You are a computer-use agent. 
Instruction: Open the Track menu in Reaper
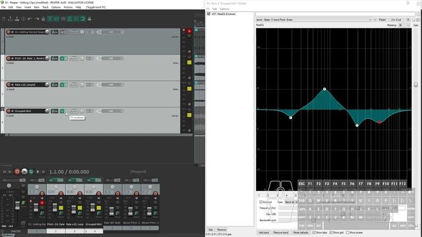[45, 7]
